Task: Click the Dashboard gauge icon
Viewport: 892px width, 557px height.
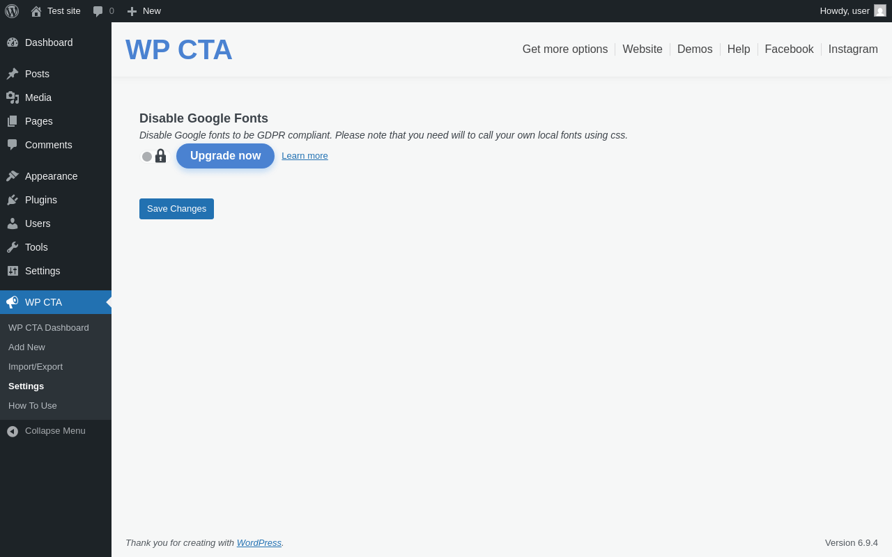Action: click(x=13, y=42)
